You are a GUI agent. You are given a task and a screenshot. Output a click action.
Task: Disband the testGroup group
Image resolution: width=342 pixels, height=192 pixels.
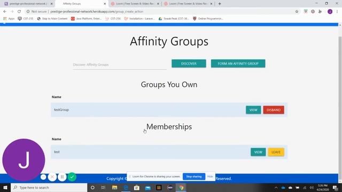click(x=274, y=110)
